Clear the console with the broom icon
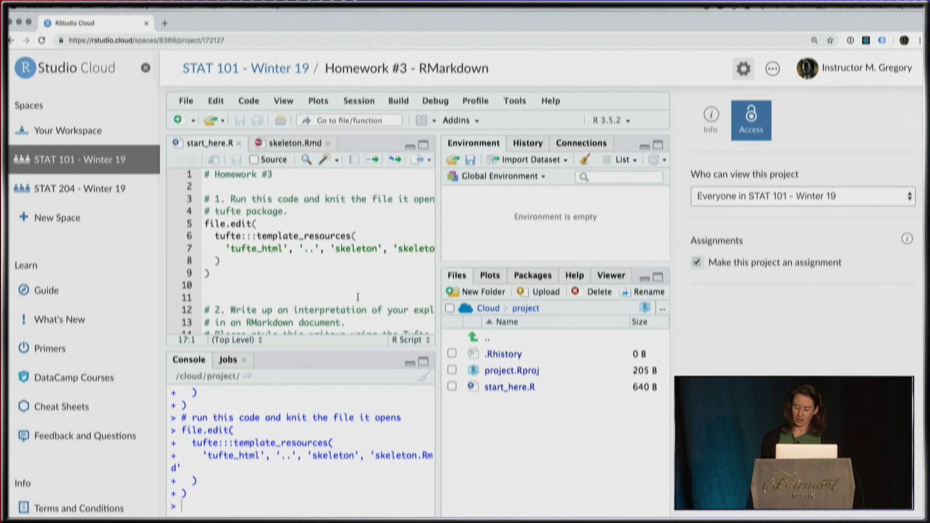 423,376
